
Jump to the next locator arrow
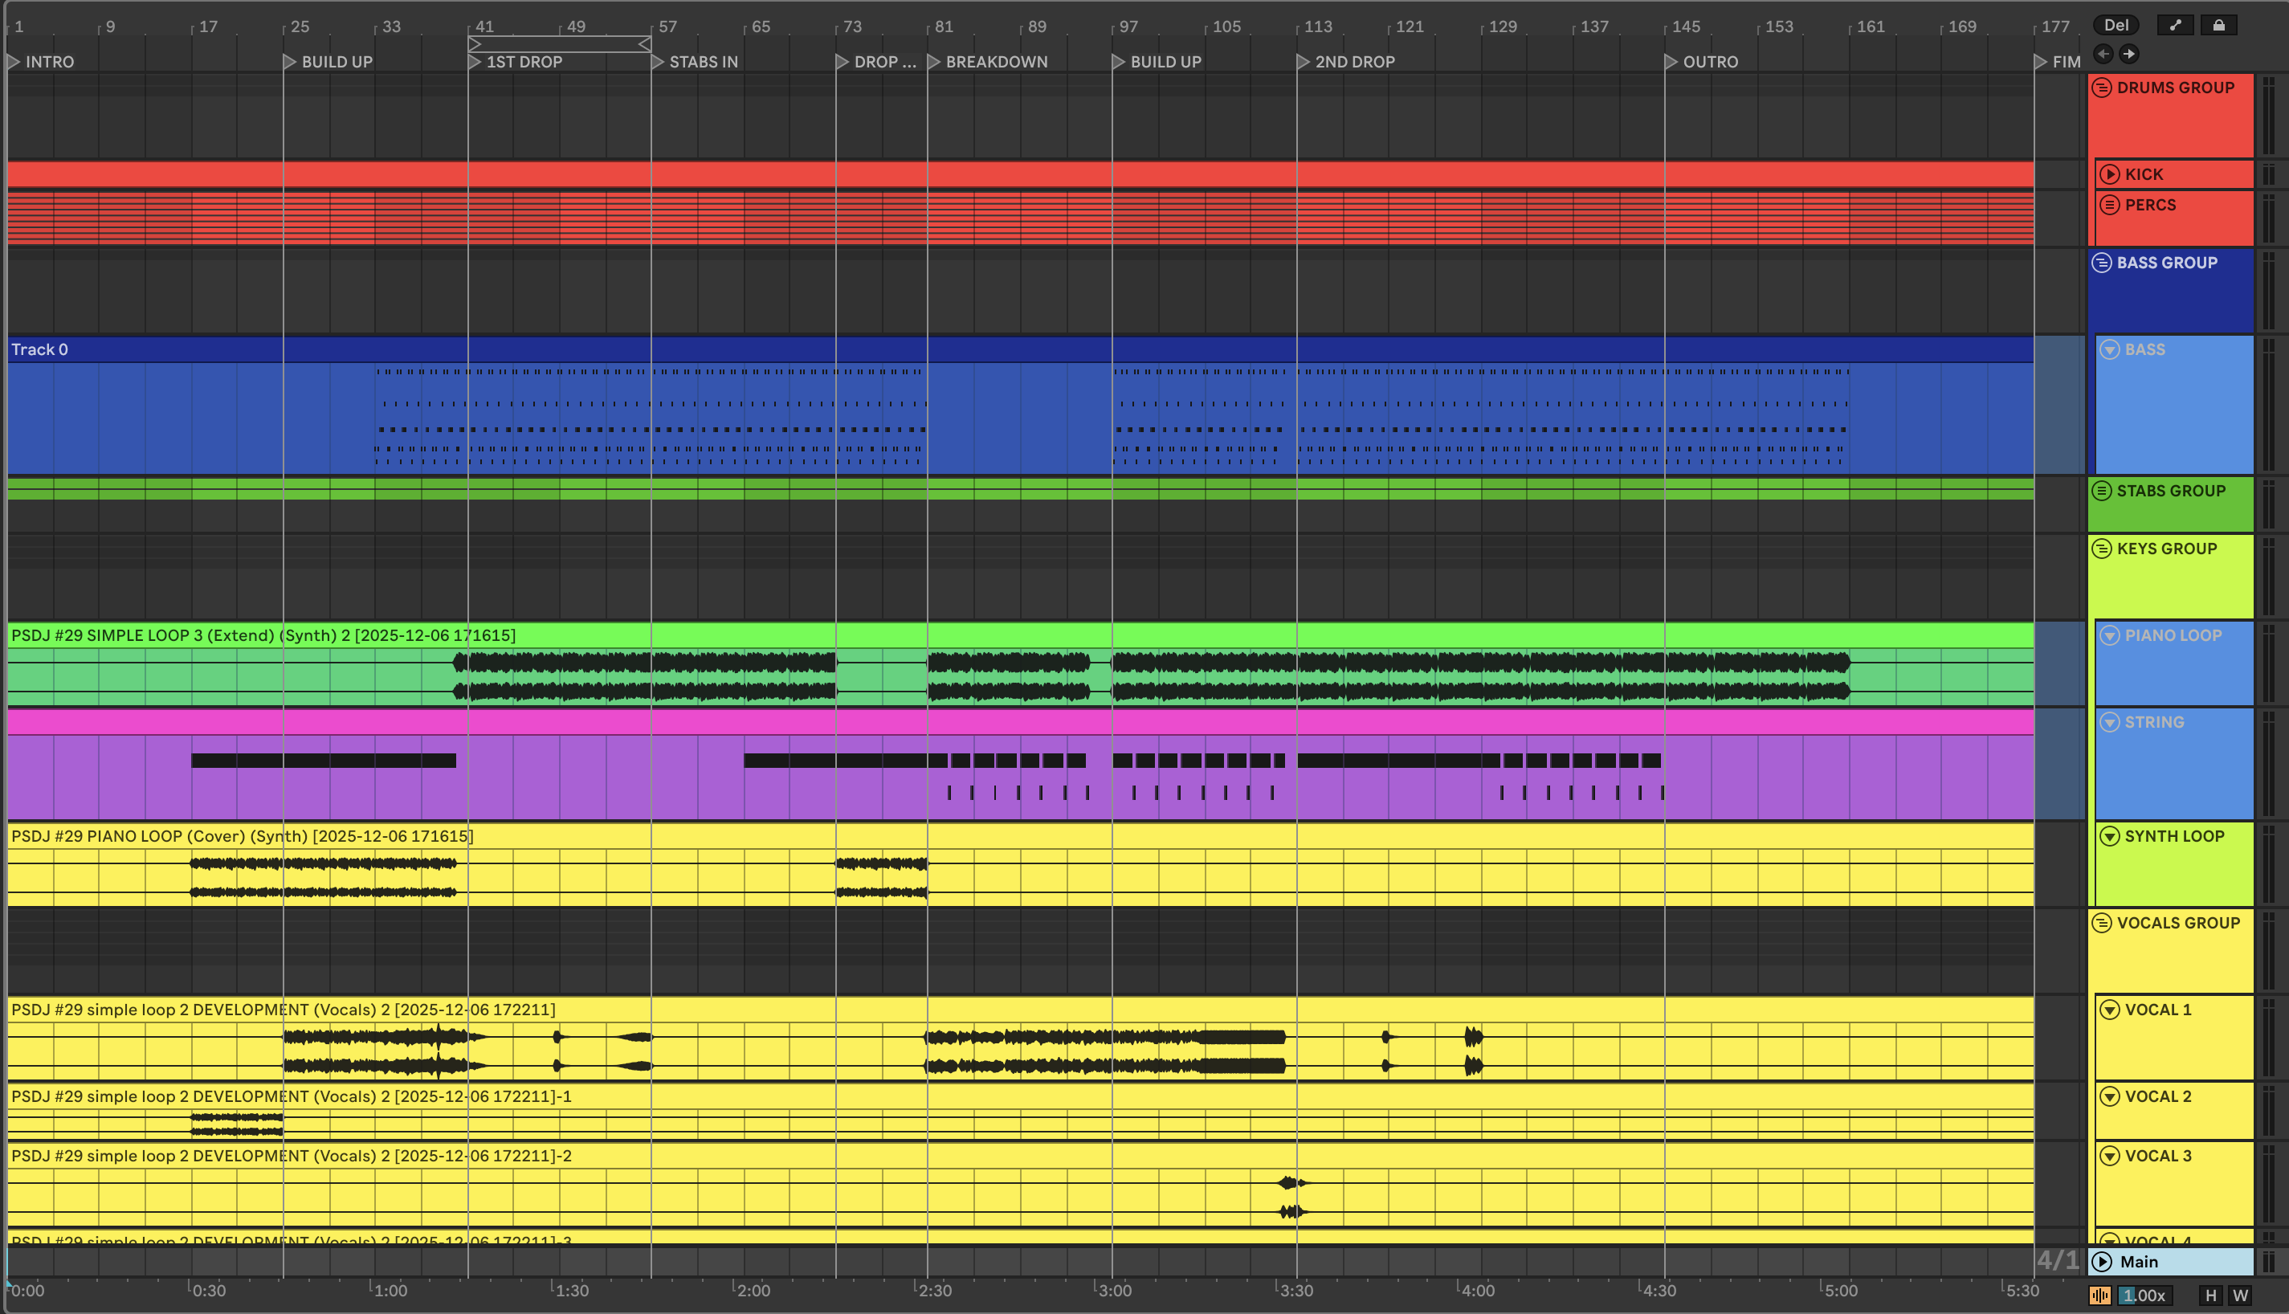pyautogui.click(x=2128, y=54)
